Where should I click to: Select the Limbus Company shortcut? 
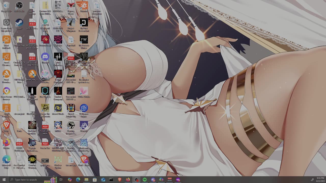pos(58,94)
